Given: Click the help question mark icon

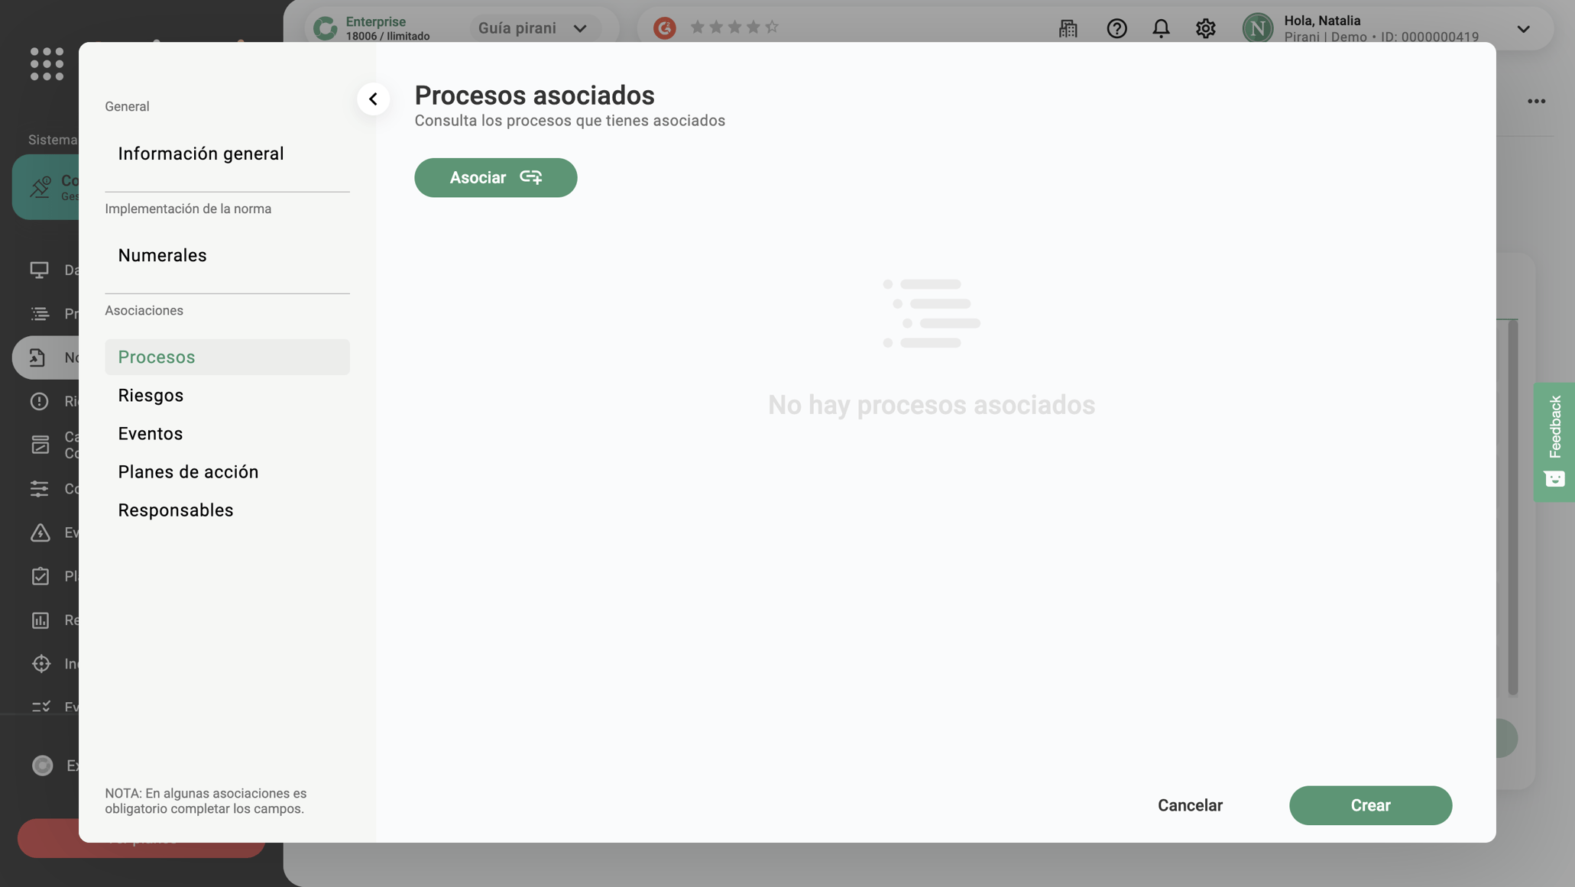Looking at the screenshot, I should 1116,28.
